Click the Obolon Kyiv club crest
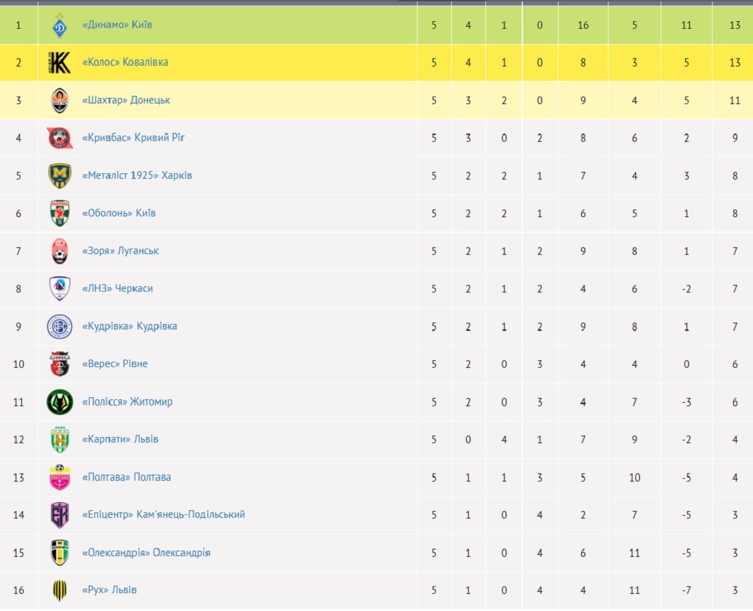The image size is (753, 611). 60,213
